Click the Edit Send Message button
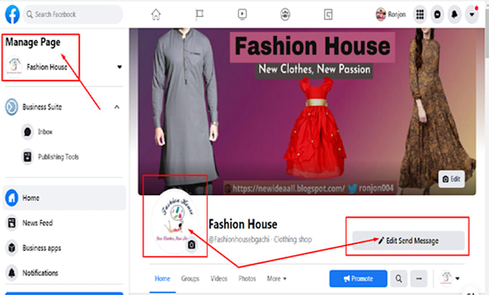489x295 pixels. click(x=408, y=240)
